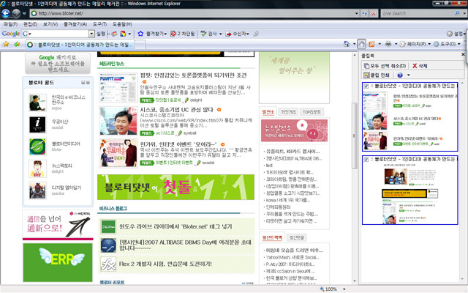Open the zoom level 100% dropdown
This screenshot has height=293, width=468.
click(x=344, y=289)
